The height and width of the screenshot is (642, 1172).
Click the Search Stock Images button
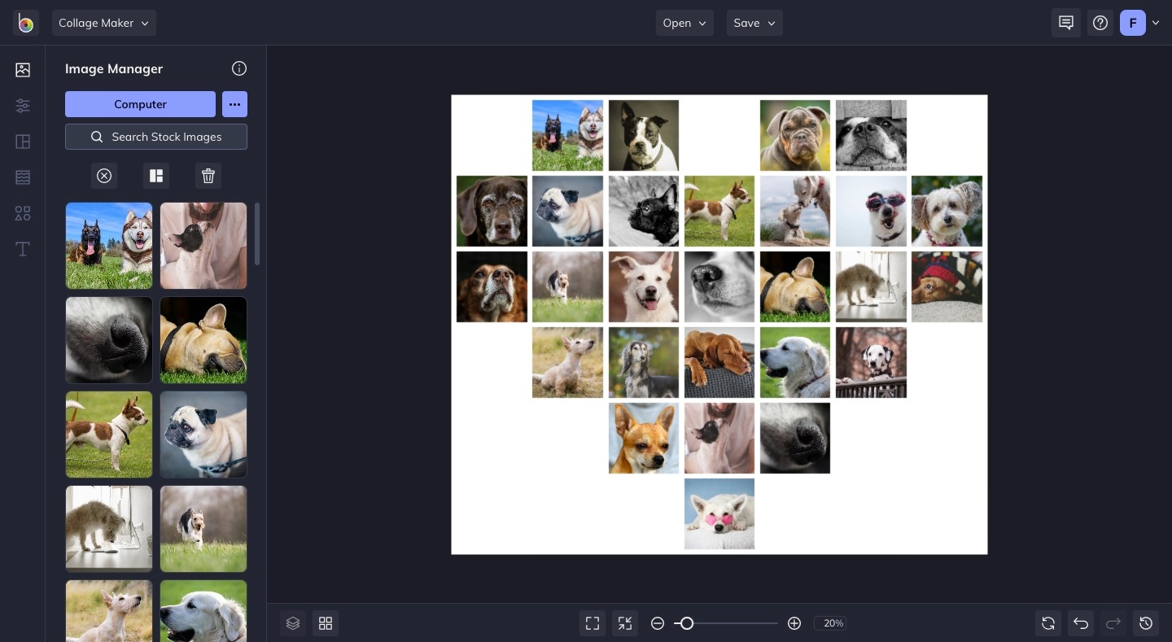pyautogui.click(x=156, y=137)
